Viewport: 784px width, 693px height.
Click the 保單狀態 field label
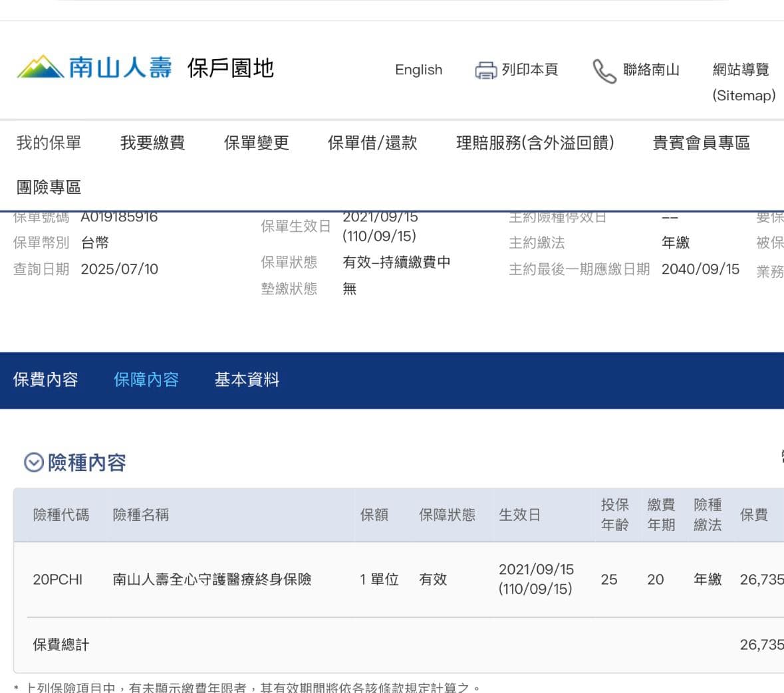coord(289,262)
